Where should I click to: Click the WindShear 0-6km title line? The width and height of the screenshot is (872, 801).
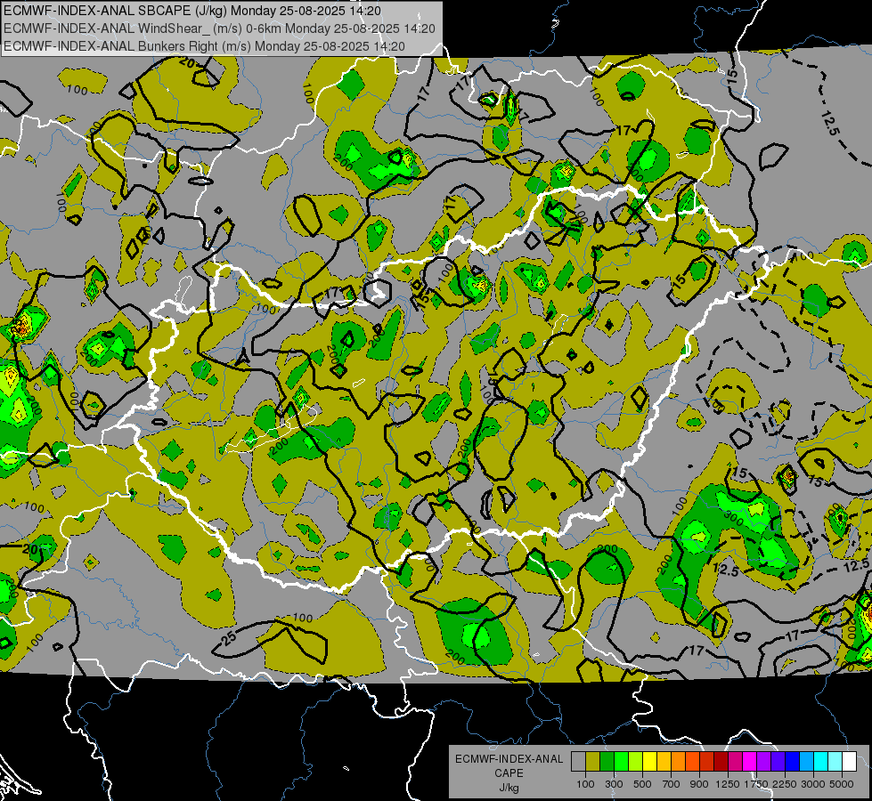(x=219, y=28)
